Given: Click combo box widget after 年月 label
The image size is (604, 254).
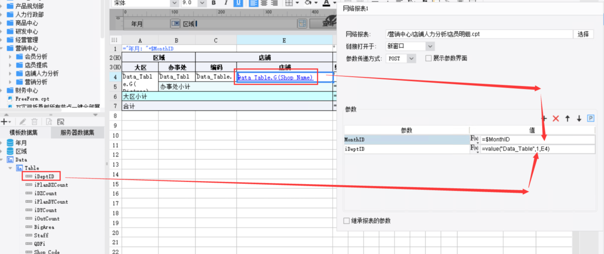Looking at the screenshot, I should (175, 23).
